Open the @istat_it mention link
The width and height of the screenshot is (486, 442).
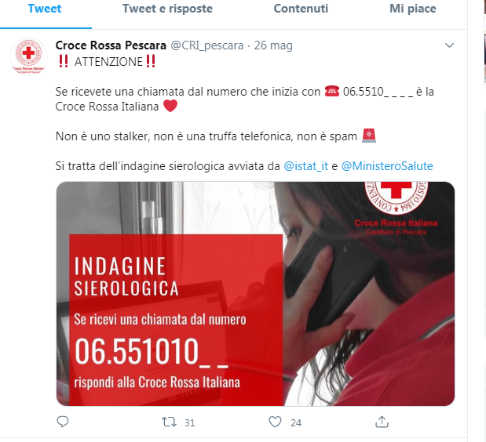pos(305,166)
